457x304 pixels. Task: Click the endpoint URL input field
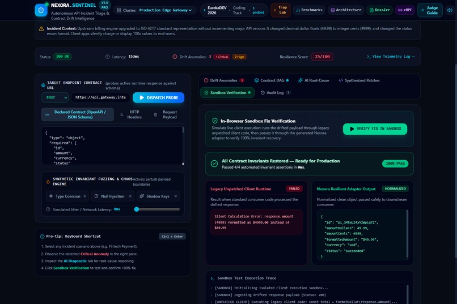point(100,97)
